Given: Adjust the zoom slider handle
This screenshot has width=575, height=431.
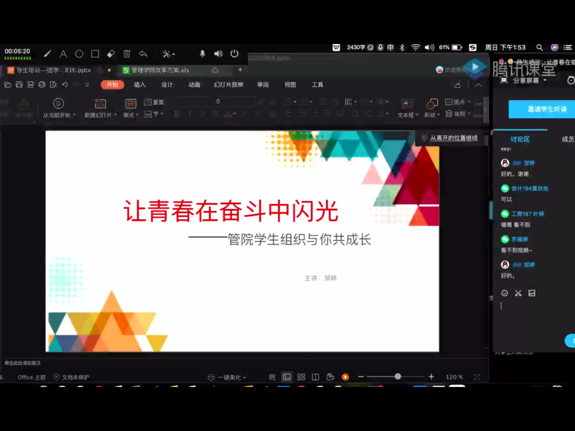Looking at the screenshot, I should [x=398, y=377].
